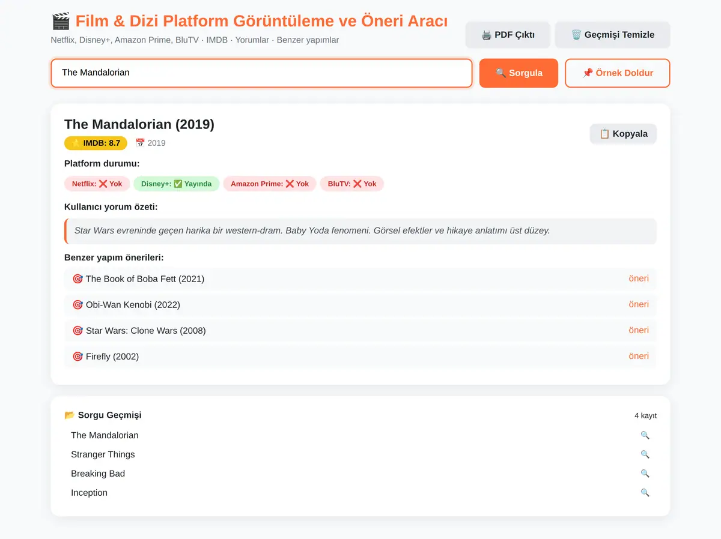Click the clapperboard icon in the title

point(61,21)
